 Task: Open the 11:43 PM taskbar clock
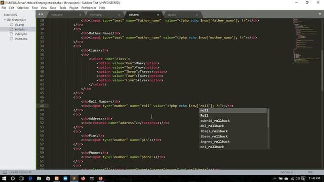click(x=314, y=178)
